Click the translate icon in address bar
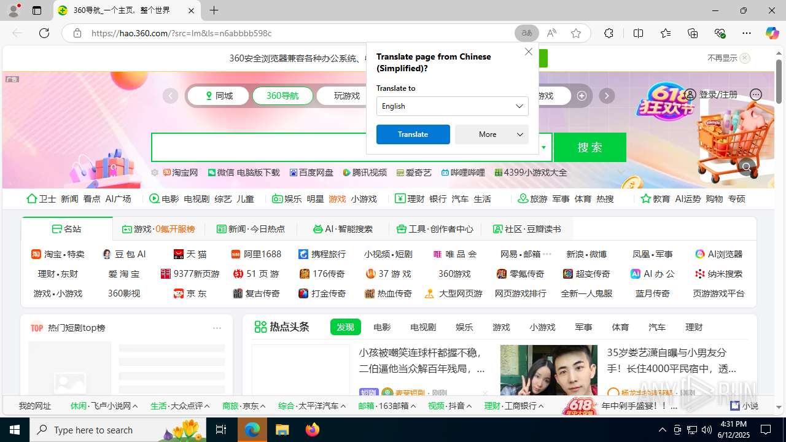Image resolution: width=786 pixels, height=442 pixels. pyautogui.click(x=527, y=33)
